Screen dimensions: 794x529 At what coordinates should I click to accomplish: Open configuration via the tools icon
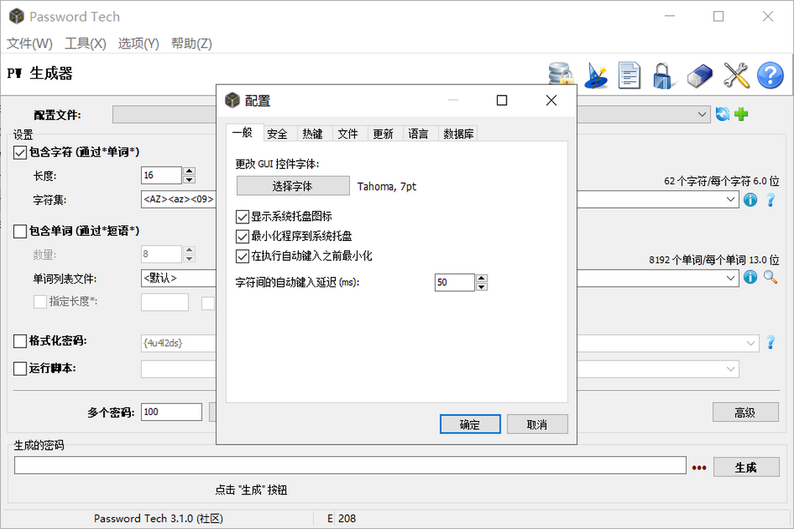[735, 74]
